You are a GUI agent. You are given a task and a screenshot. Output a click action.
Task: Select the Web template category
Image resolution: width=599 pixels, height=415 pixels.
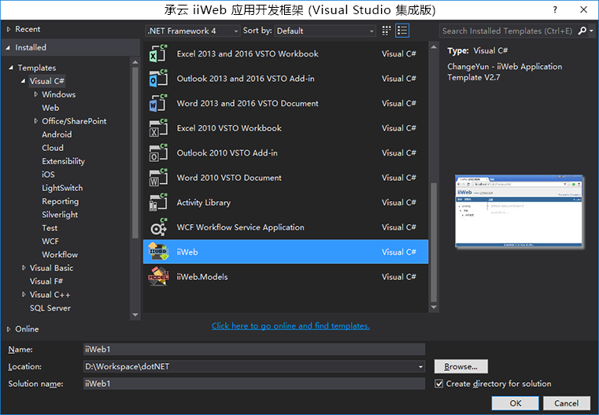(x=50, y=108)
